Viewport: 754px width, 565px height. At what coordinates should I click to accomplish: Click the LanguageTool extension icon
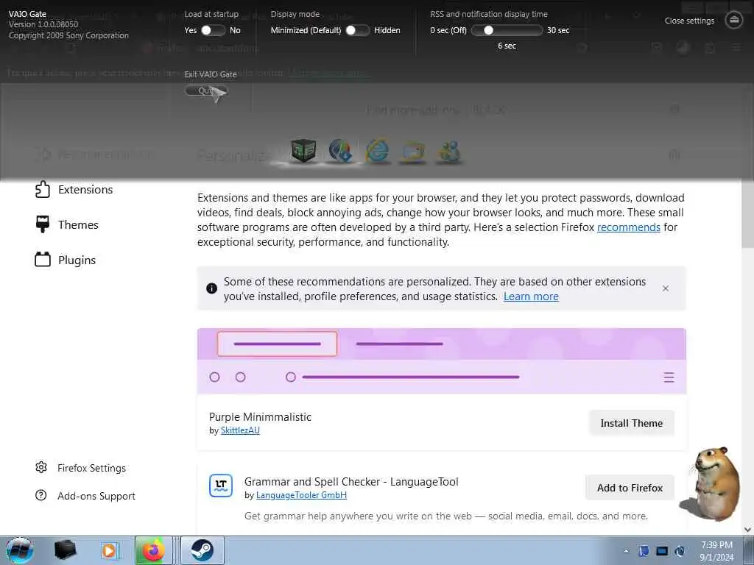tap(221, 486)
